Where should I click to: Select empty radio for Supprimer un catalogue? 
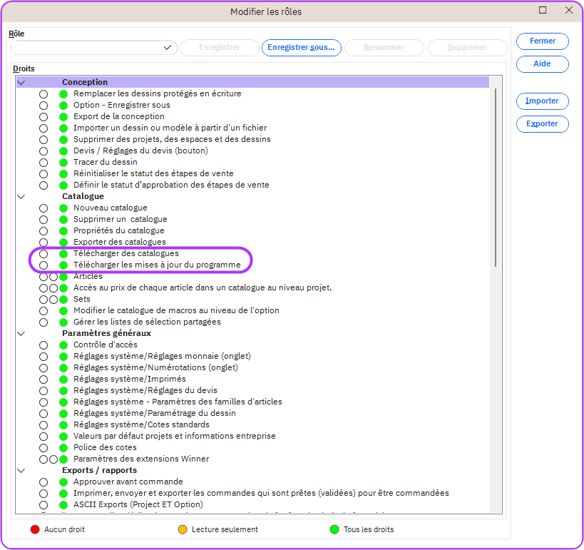point(43,219)
